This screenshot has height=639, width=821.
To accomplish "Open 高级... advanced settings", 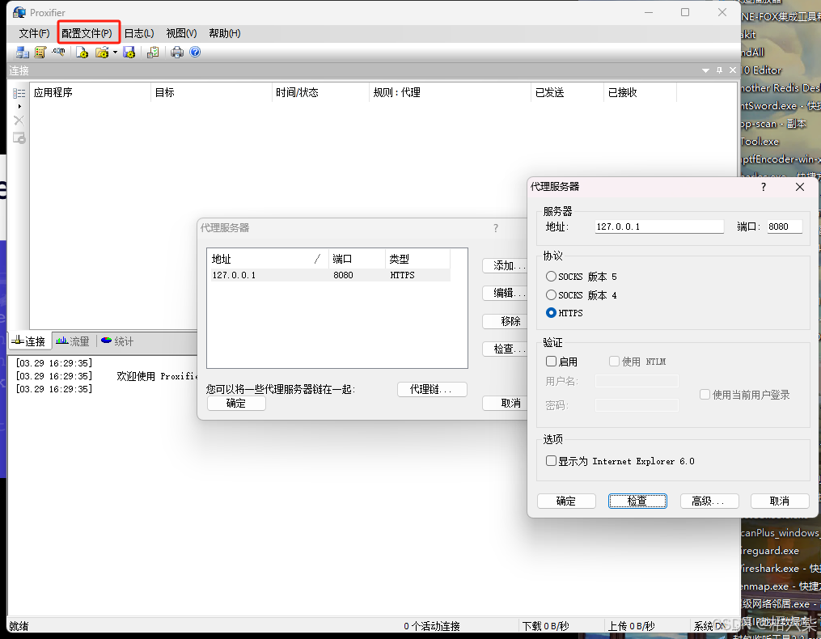I will tap(709, 501).
